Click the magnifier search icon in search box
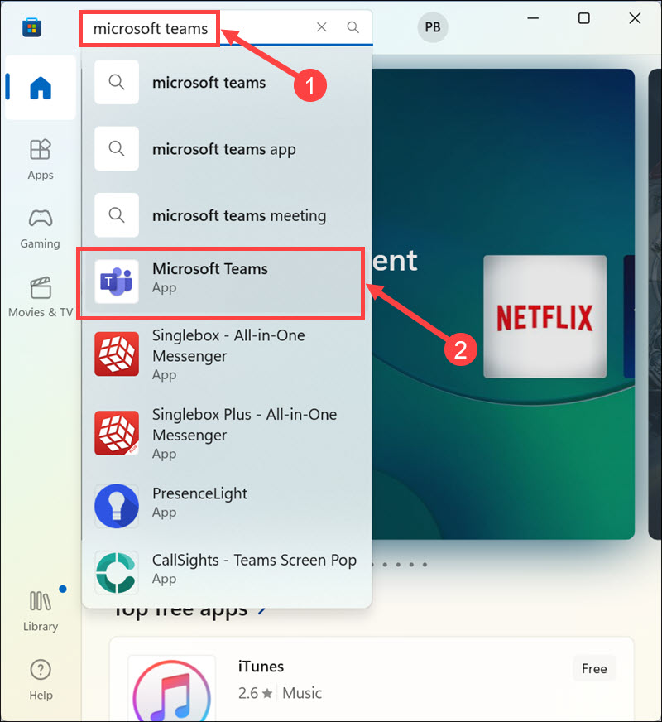This screenshot has height=722, width=662. [x=353, y=27]
